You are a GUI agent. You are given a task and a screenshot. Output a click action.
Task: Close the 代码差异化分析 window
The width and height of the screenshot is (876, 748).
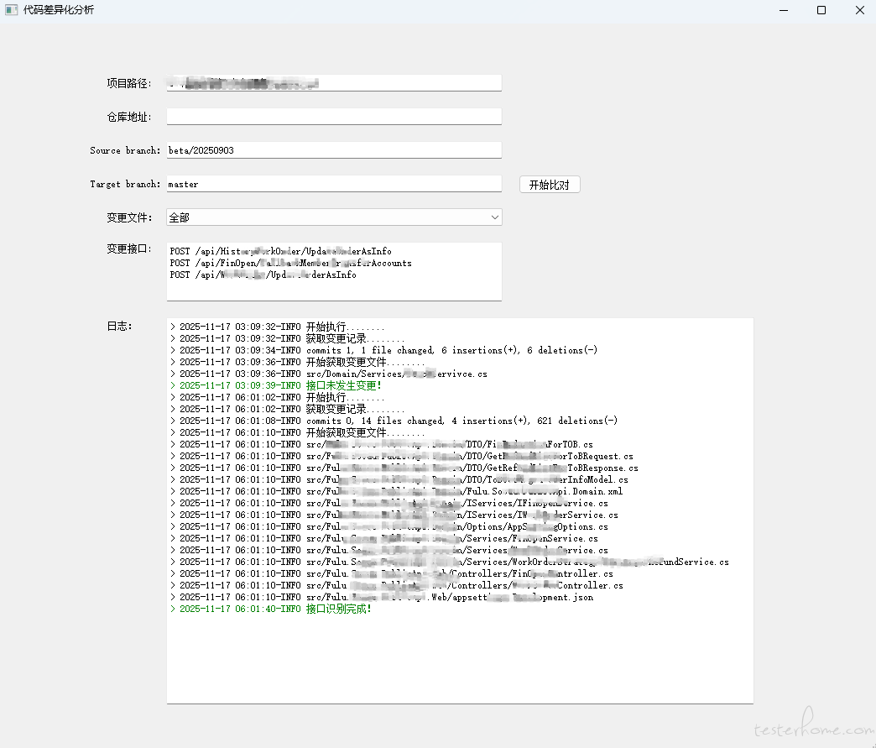[860, 10]
